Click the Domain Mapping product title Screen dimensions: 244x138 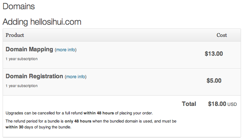point(30,49)
